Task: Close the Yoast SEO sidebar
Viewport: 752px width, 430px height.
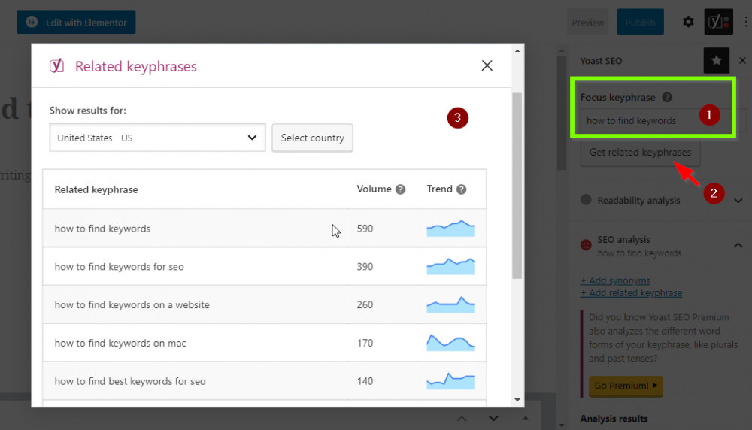Action: click(742, 60)
